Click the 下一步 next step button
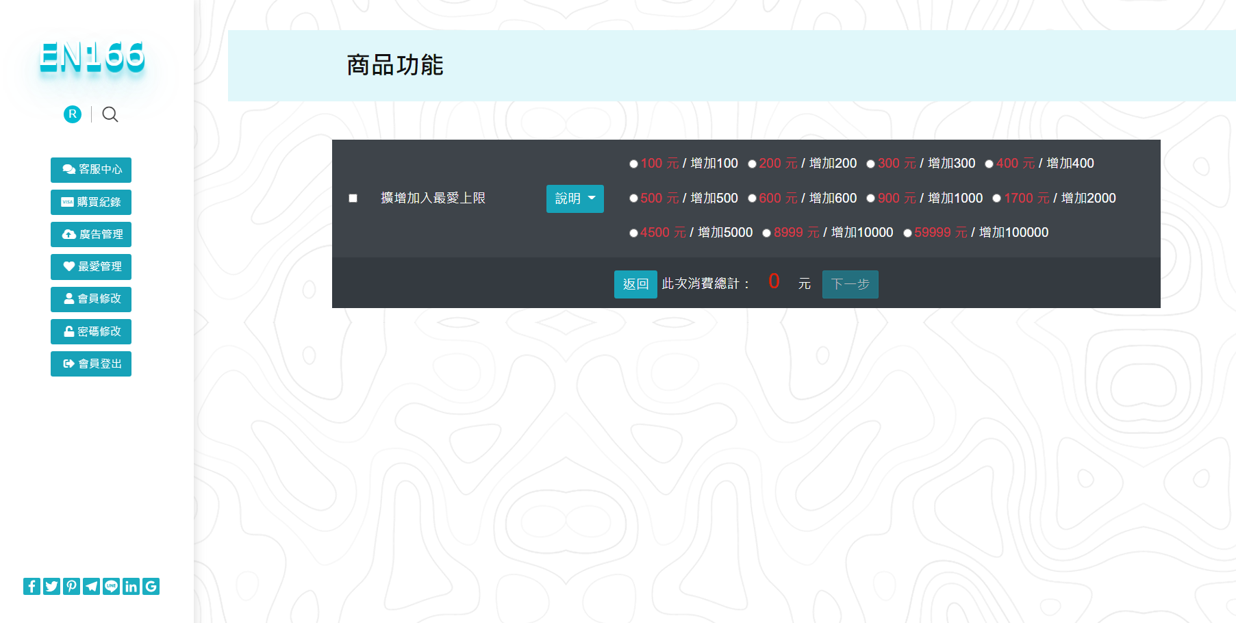Image resolution: width=1236 pixels, height=623 pixels. (850, 284)
